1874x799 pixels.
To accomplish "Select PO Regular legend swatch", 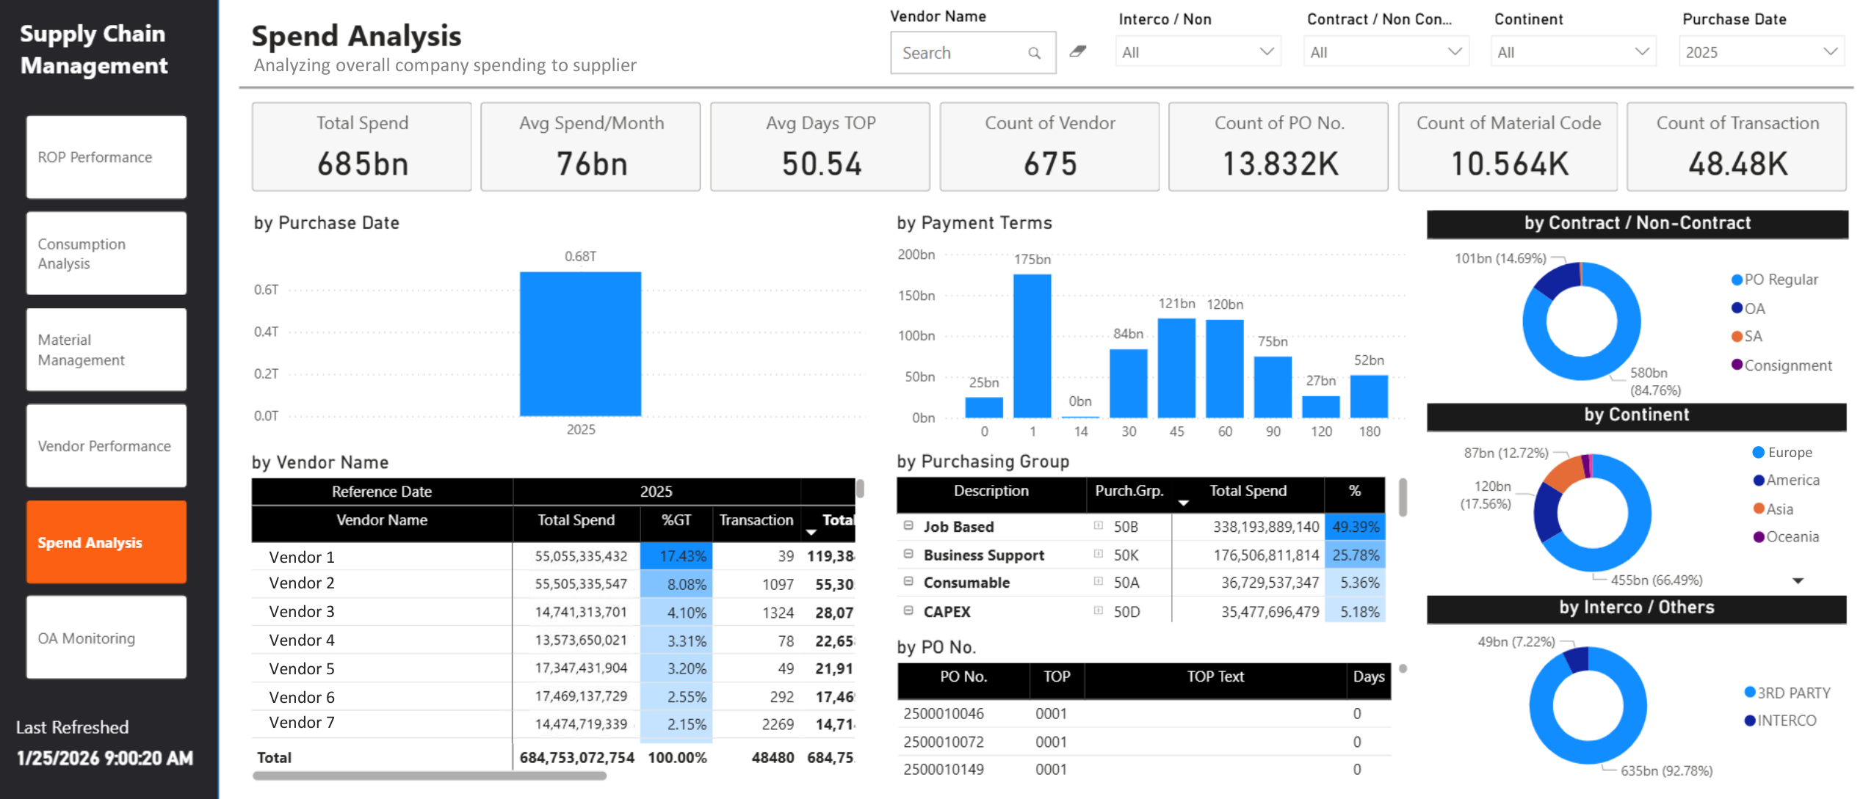I will coord(1737,280).
